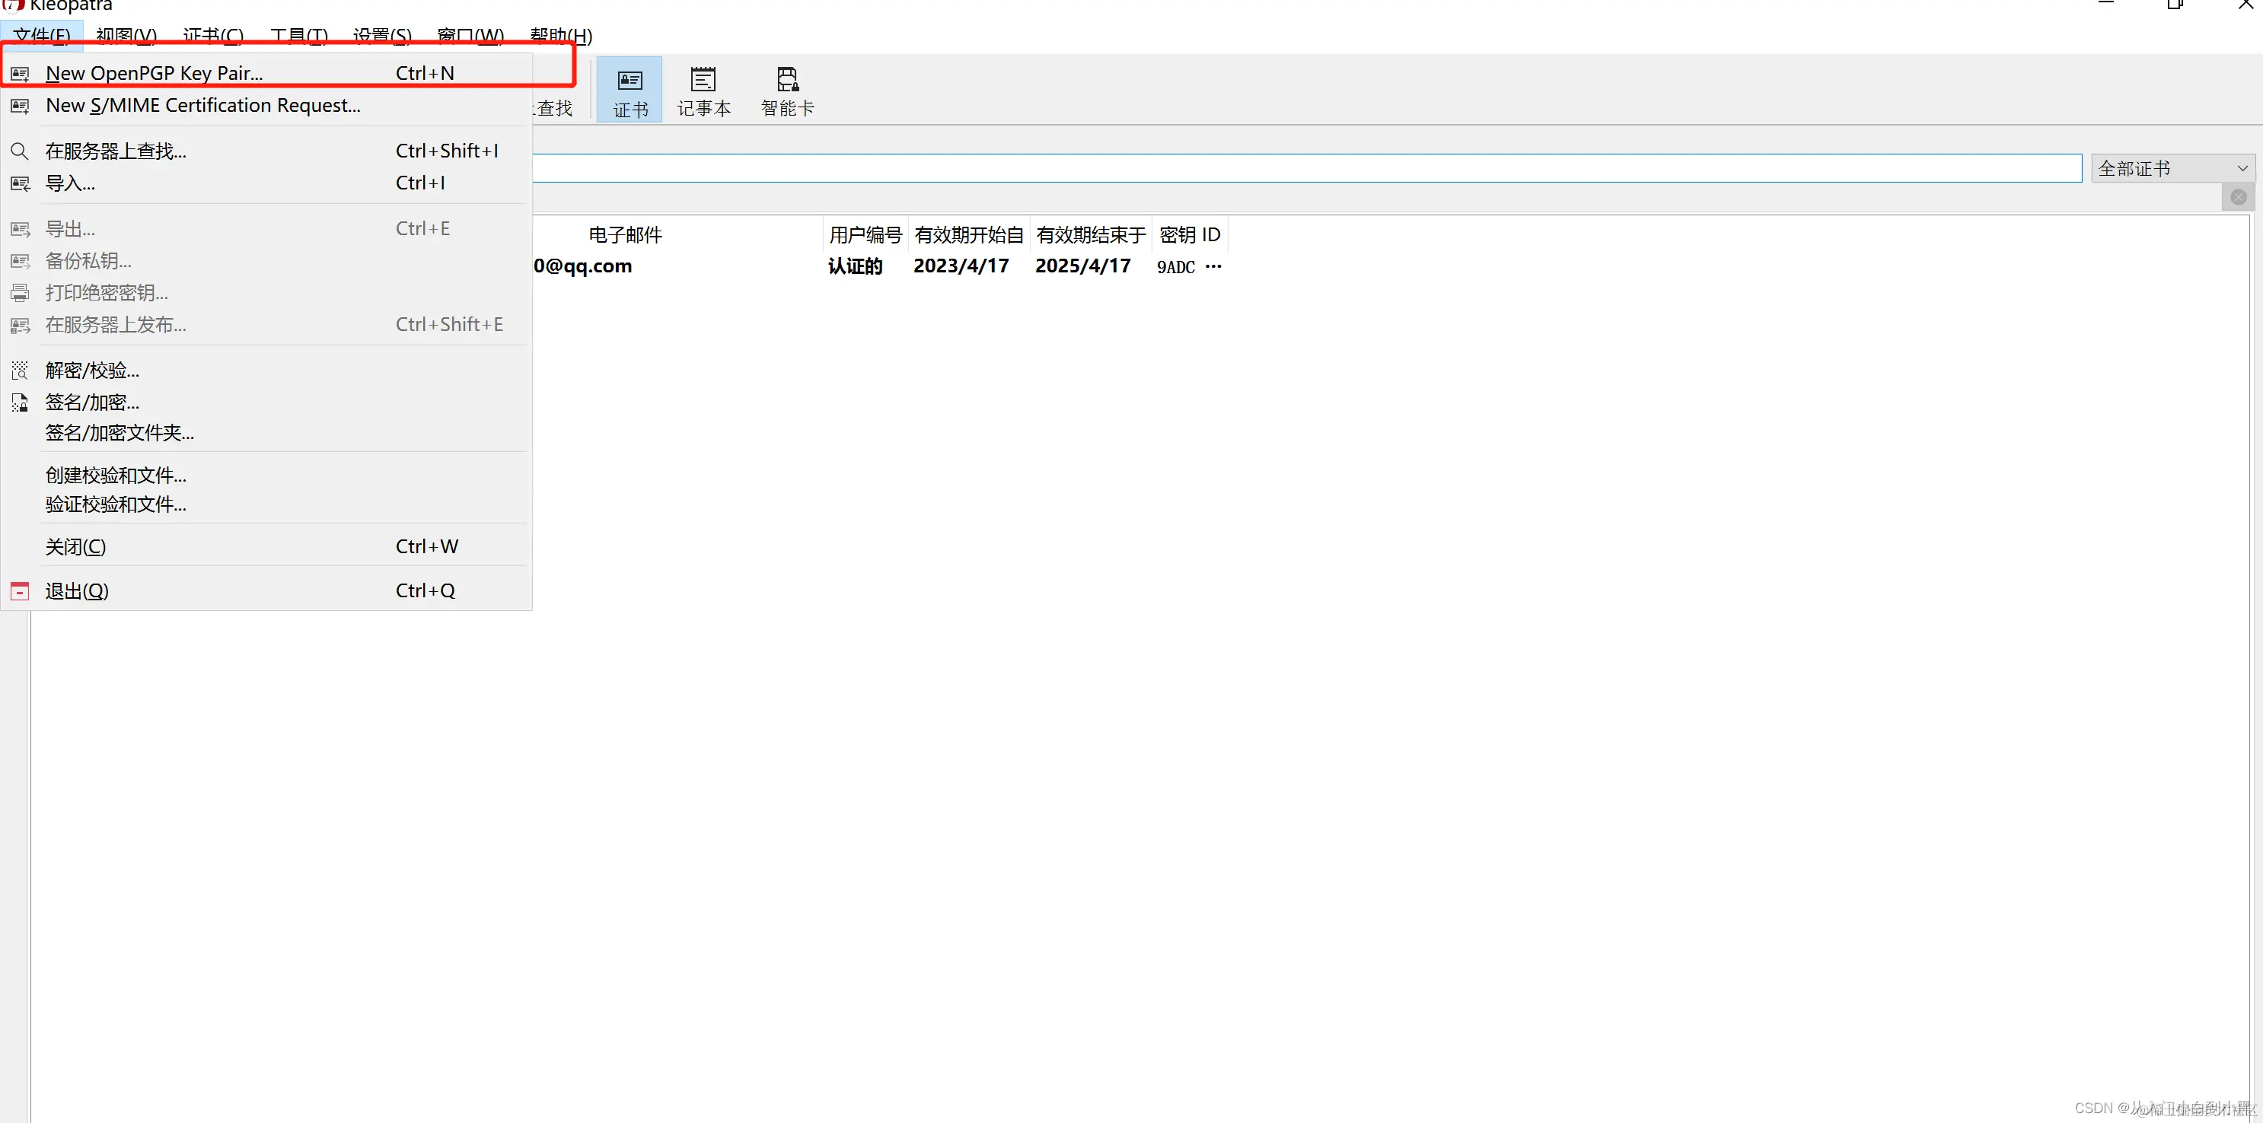Select 关闭(C) menu entry
This screenshot has width=2263, height=1123.
[267, 547]
